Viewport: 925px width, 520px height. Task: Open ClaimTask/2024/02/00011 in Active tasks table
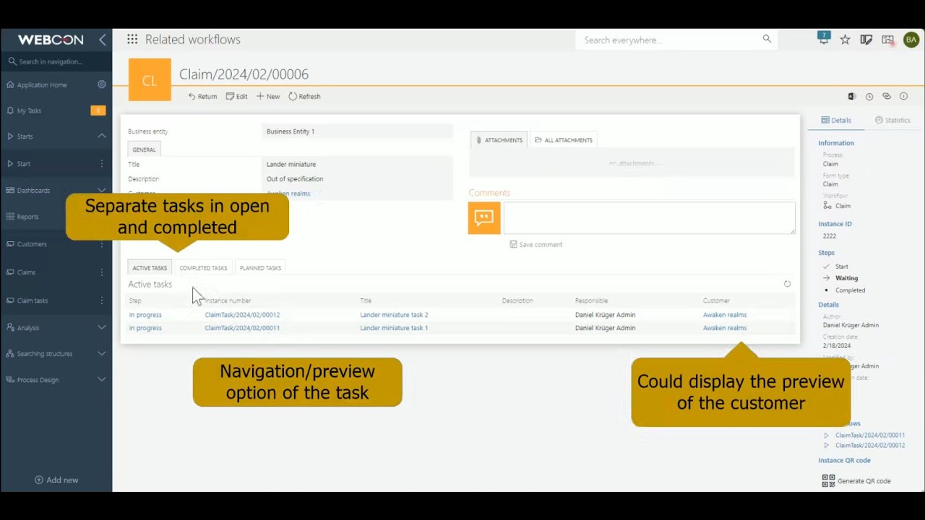242,328
